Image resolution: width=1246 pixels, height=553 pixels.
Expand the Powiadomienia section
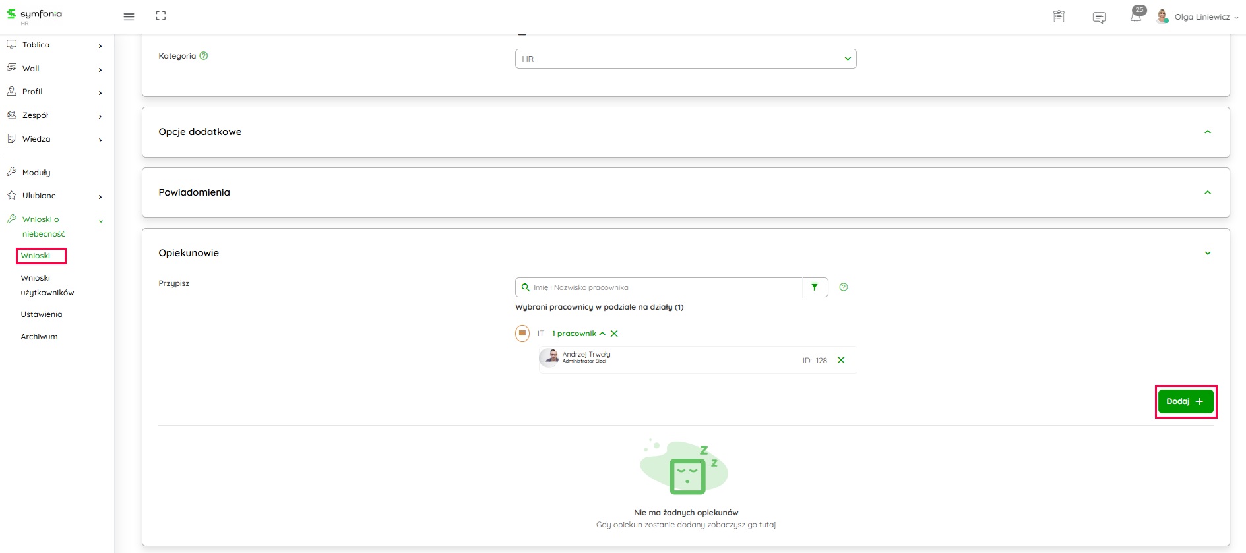pos(1207,192)
